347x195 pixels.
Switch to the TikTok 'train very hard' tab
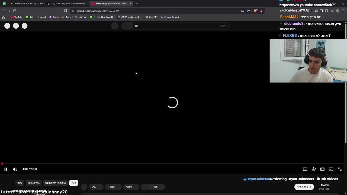(67, 4)
